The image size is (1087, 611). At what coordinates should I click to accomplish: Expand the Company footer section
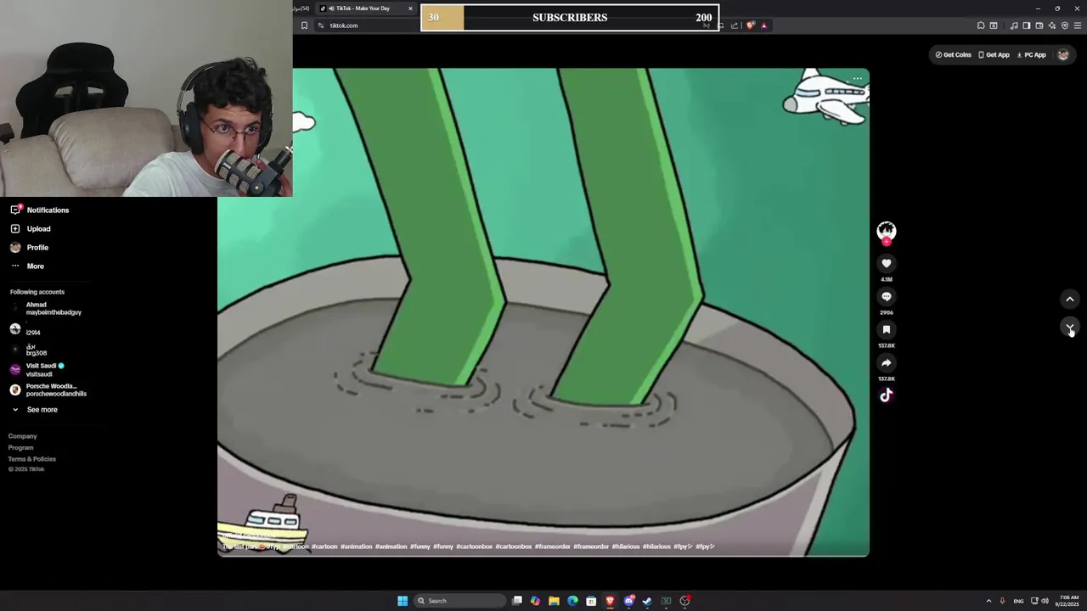click(23, 436)
